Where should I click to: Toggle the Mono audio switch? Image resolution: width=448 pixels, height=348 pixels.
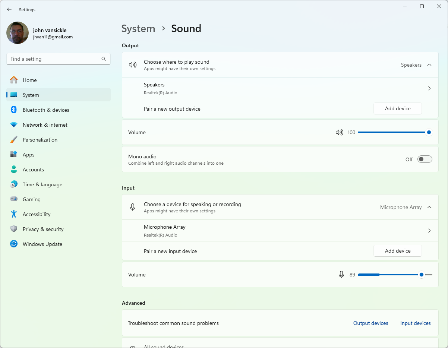click(425, 159)
